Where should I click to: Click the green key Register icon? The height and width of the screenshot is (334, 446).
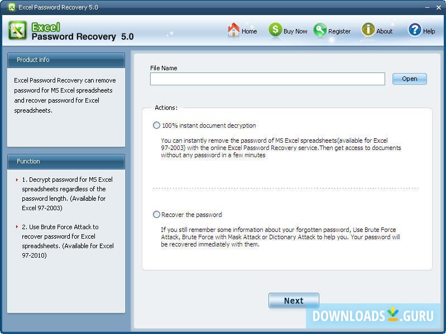(x=320, y=30)
